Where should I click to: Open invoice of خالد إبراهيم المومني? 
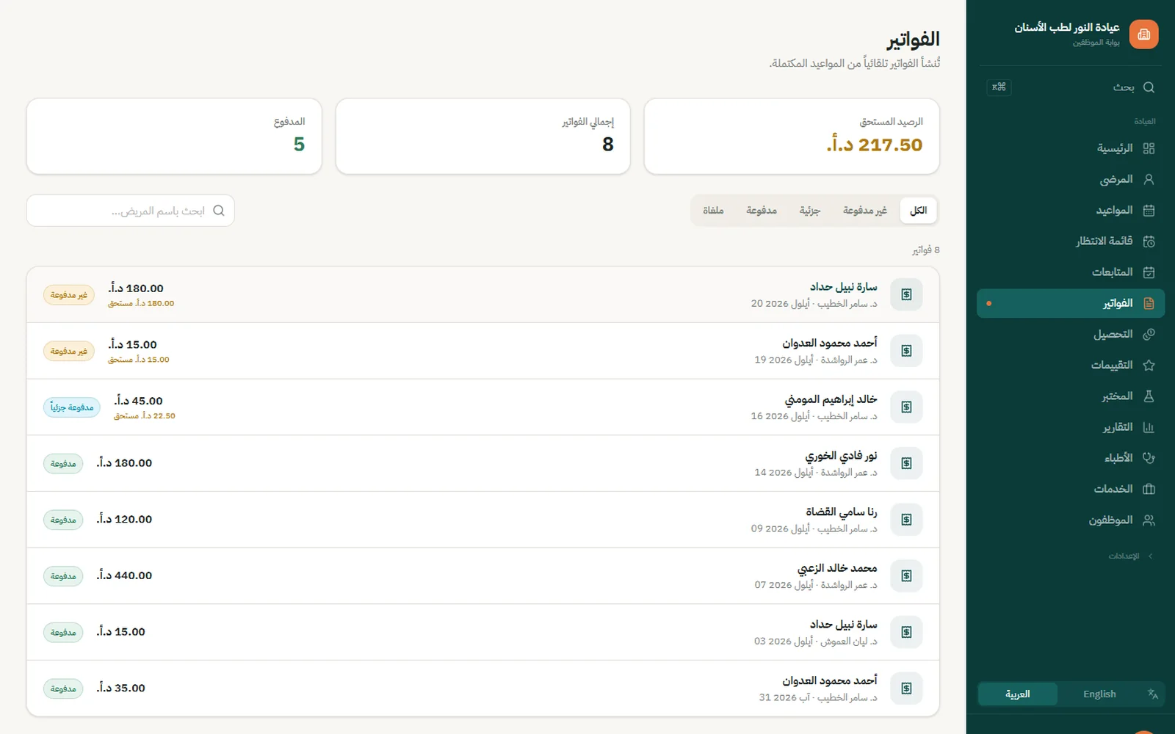coord(483,407)
